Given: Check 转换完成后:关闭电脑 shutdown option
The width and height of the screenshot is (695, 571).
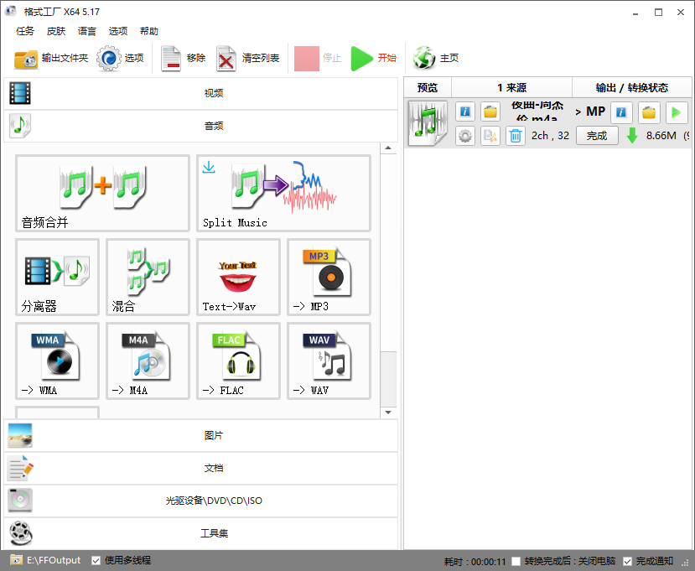Looking at the screenshot, I should (516, 561).
